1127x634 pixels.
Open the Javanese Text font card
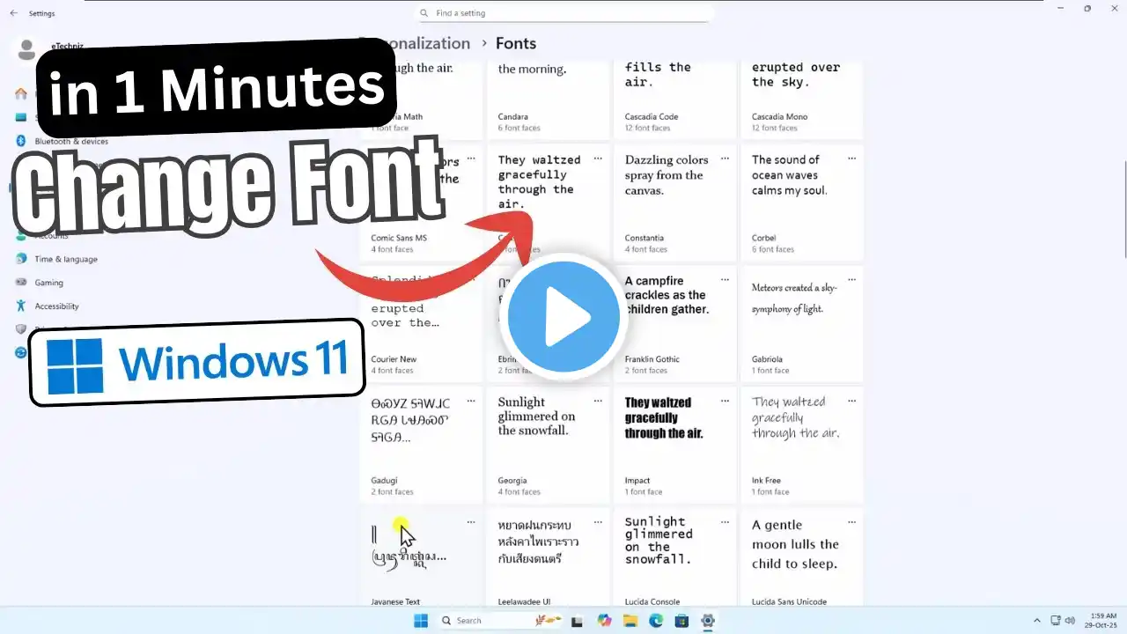tap(421, 558)
